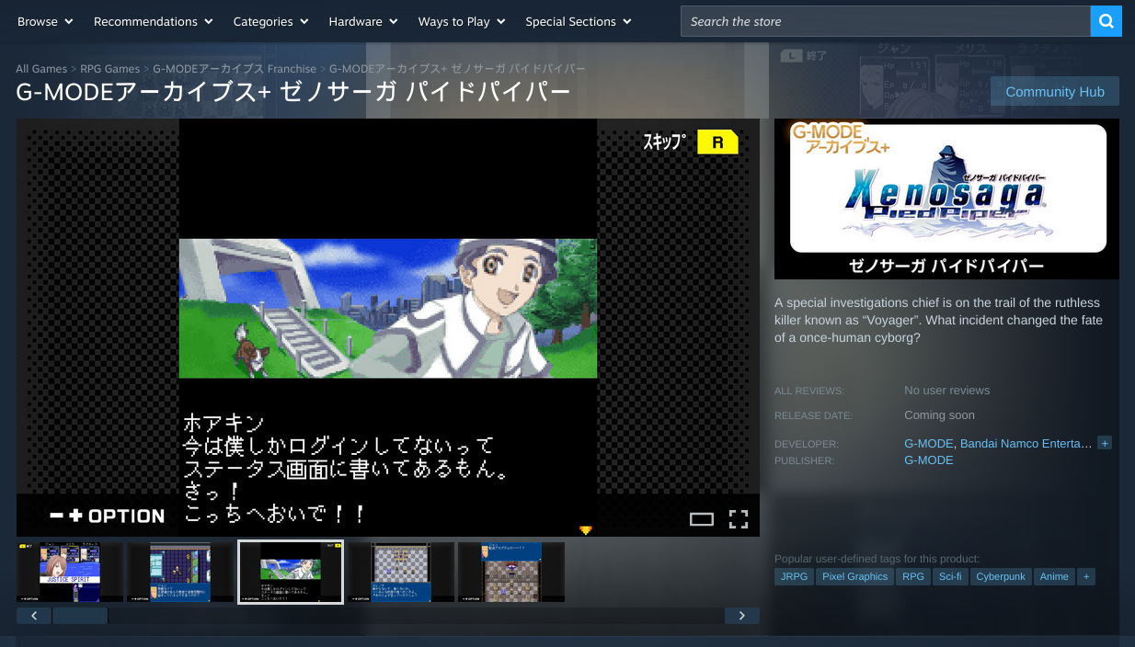This screenshot has width=1135, height=647.
Task: Expand the Recommendations dropdown
Action: pos(153,21)
